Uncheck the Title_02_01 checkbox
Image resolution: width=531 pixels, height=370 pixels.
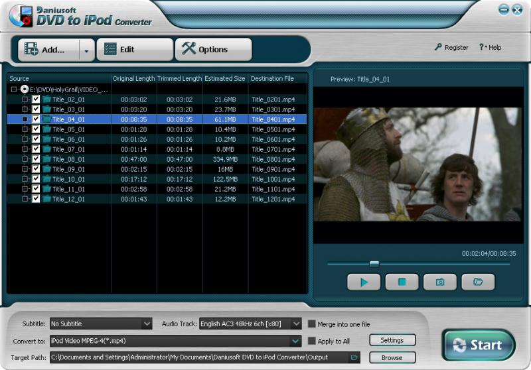36,99
